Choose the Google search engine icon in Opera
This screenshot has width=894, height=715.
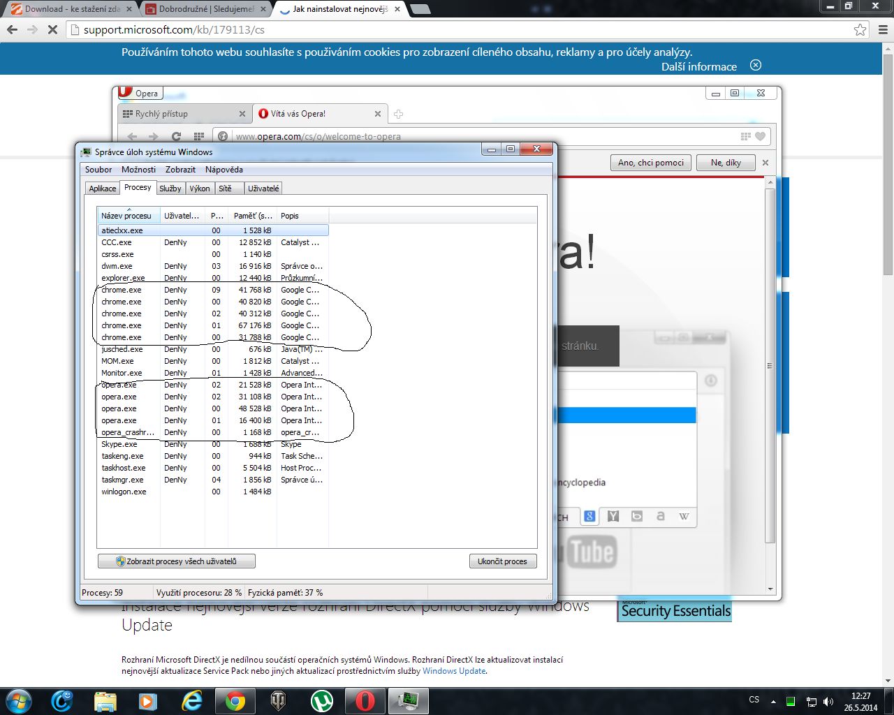[x=589, y=516]
